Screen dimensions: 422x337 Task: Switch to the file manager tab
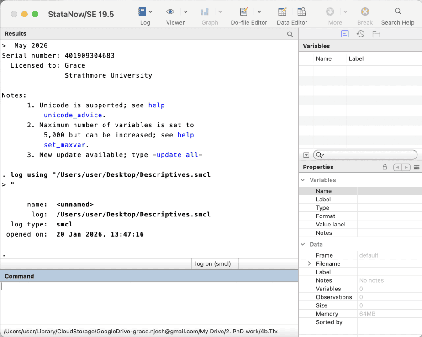click(x=376, y=33)
